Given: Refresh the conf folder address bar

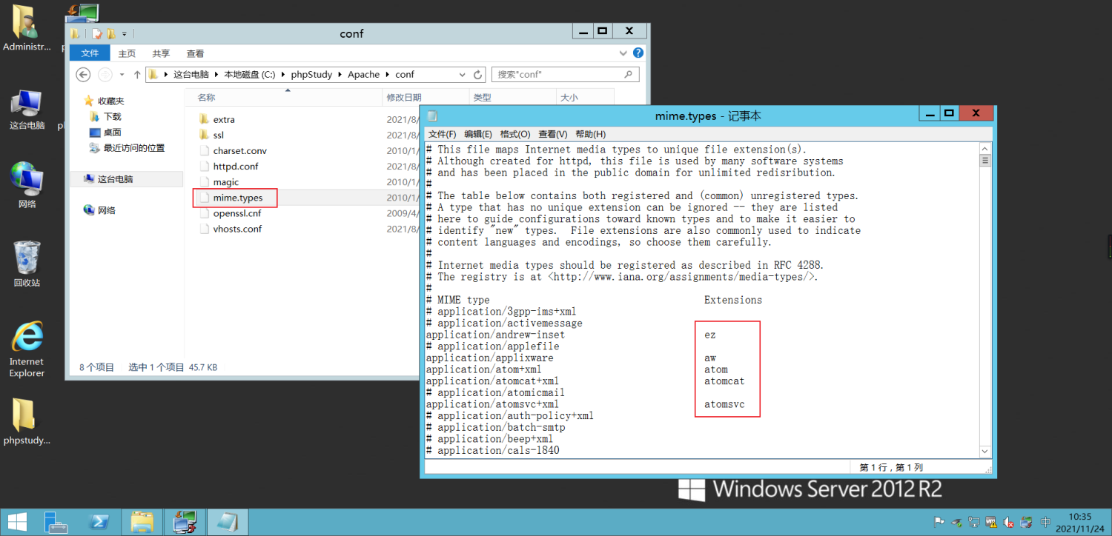Looking at the screenshot, I should (477, 75).
